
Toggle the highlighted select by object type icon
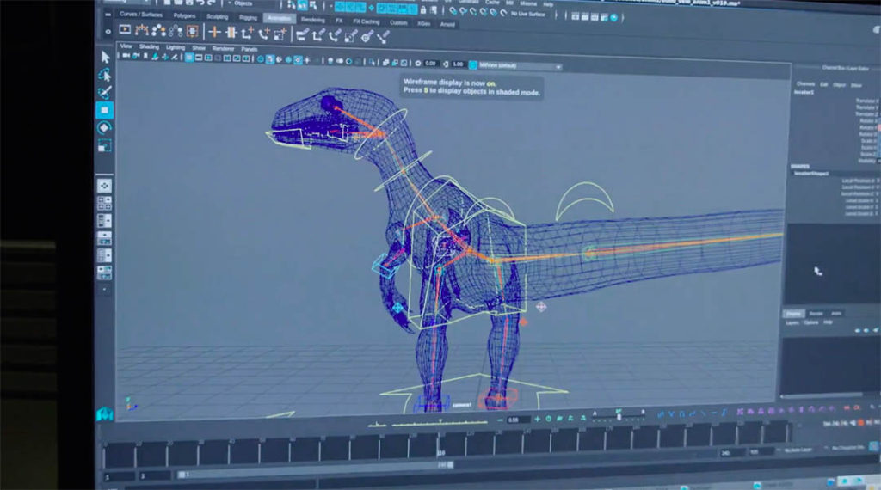click(302, 6)
